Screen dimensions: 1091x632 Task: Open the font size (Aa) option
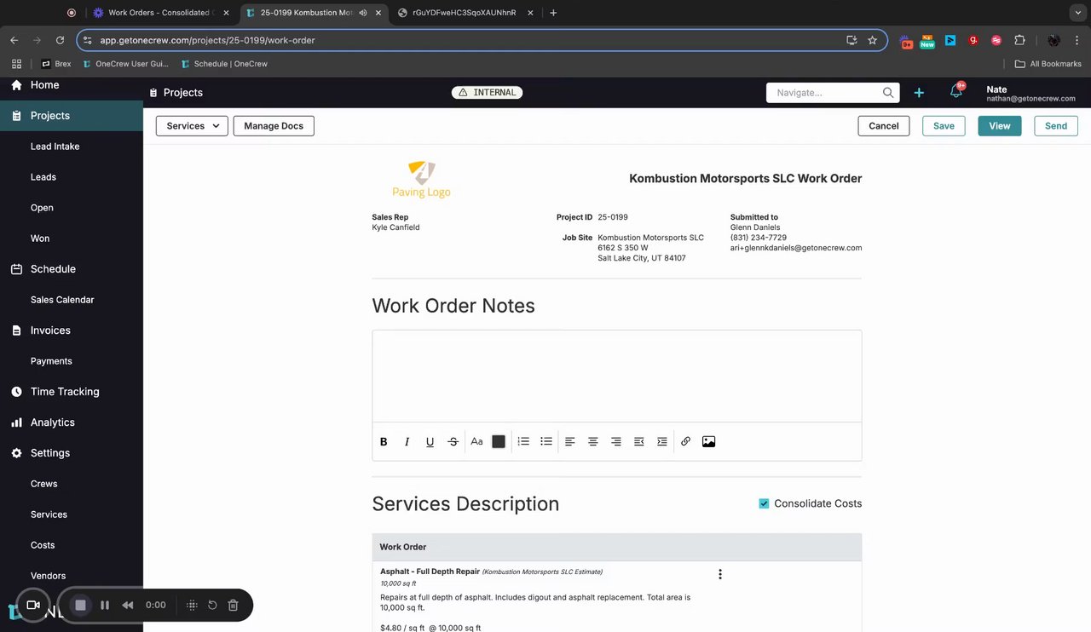476,441
